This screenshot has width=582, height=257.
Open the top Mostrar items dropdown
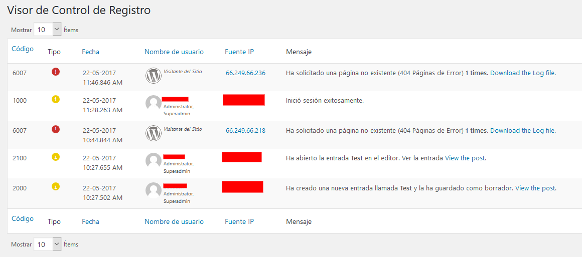(x=48, y=29)
